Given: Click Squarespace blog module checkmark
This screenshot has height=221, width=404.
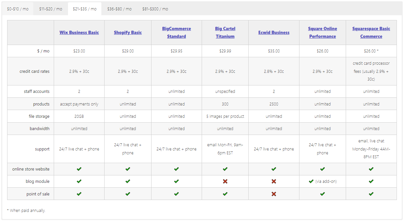Looking at the screenshot, I should (x=371, y=181).
